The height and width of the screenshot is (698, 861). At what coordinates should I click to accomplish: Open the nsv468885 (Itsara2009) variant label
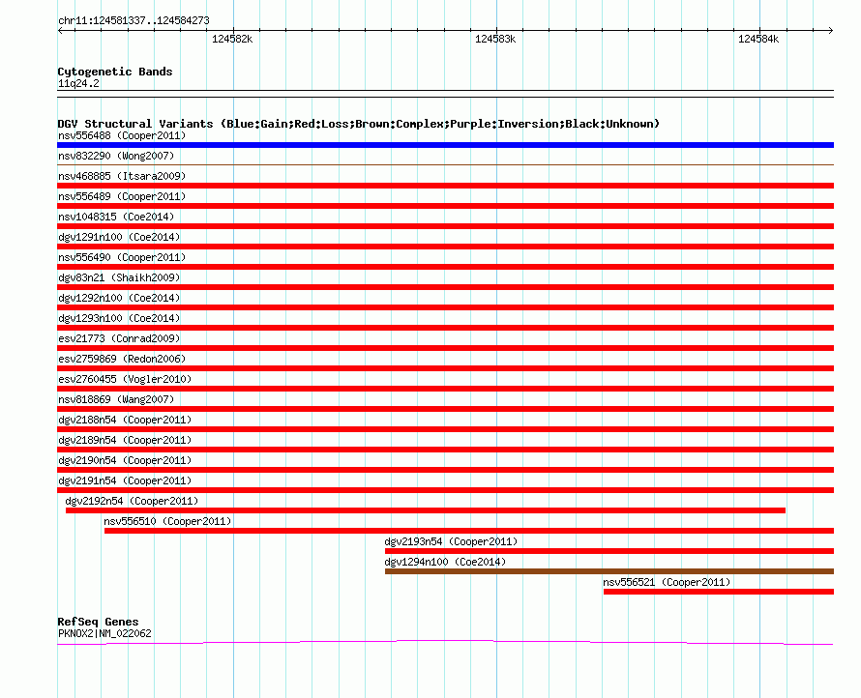tap(122, 176)
